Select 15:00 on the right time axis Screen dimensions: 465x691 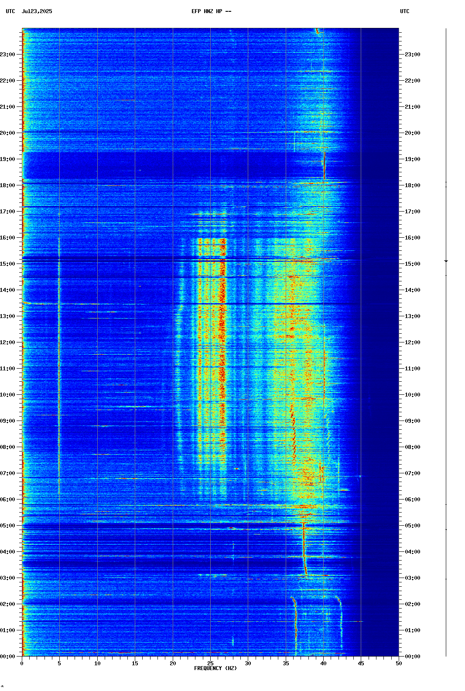[x=413, y=264]
